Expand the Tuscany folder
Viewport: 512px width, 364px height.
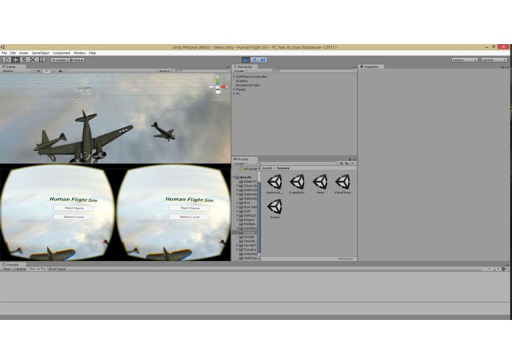click(238, 249)
